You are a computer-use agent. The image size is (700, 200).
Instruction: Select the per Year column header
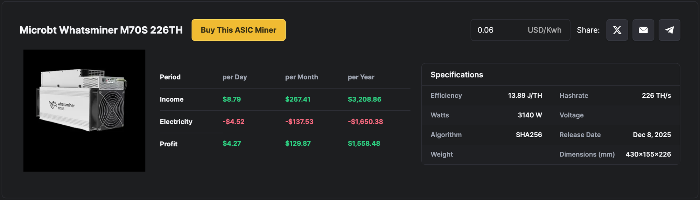pyautogui.click(x=361, y=77)
